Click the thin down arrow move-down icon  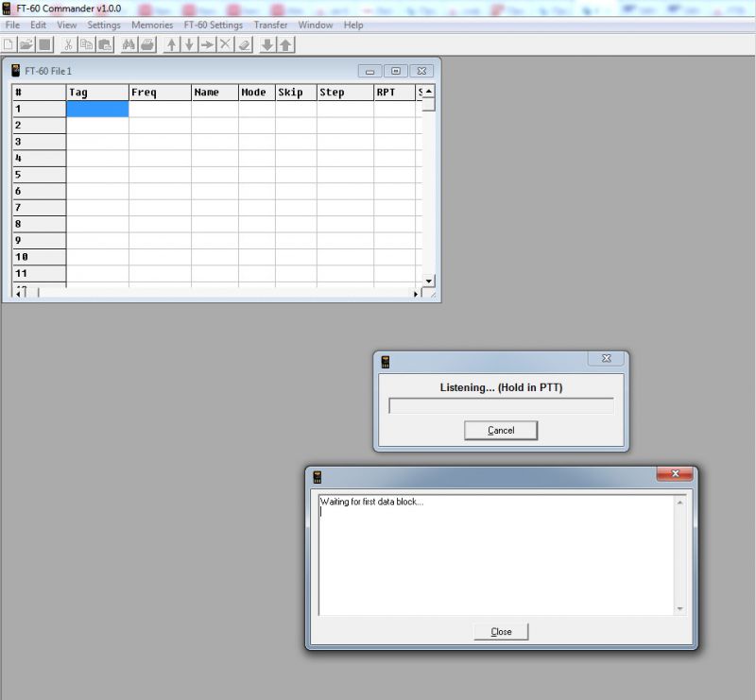pos(189,44)
